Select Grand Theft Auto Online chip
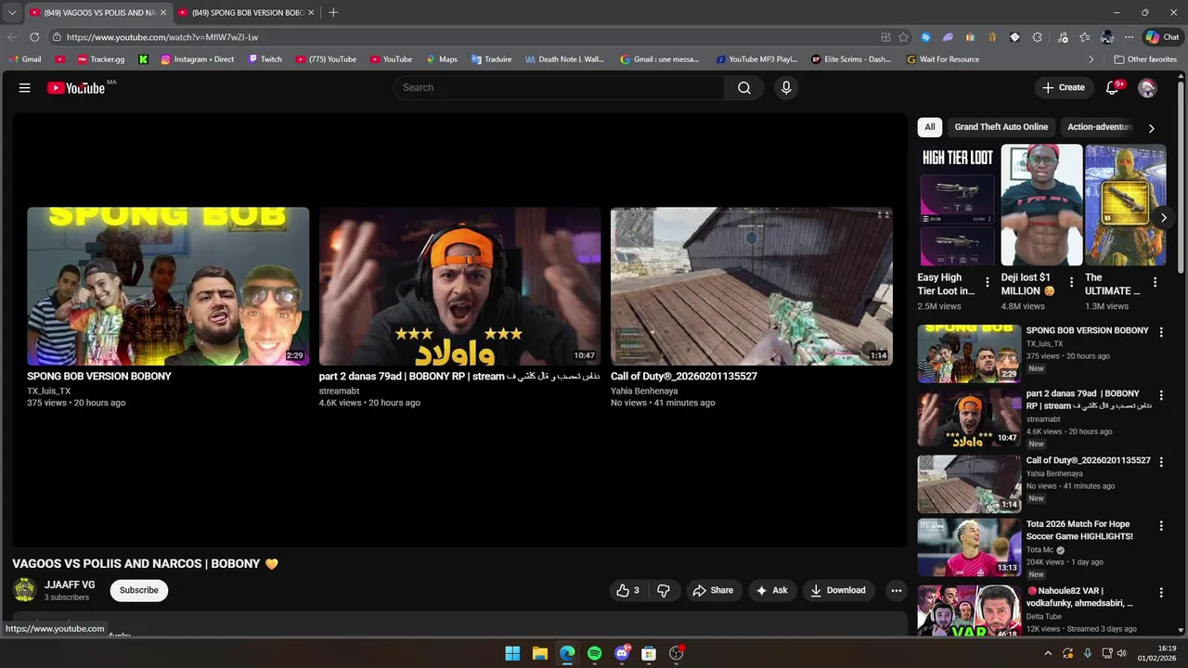The width and height of the screenshot is (1188, 668). coord(1001,127)
